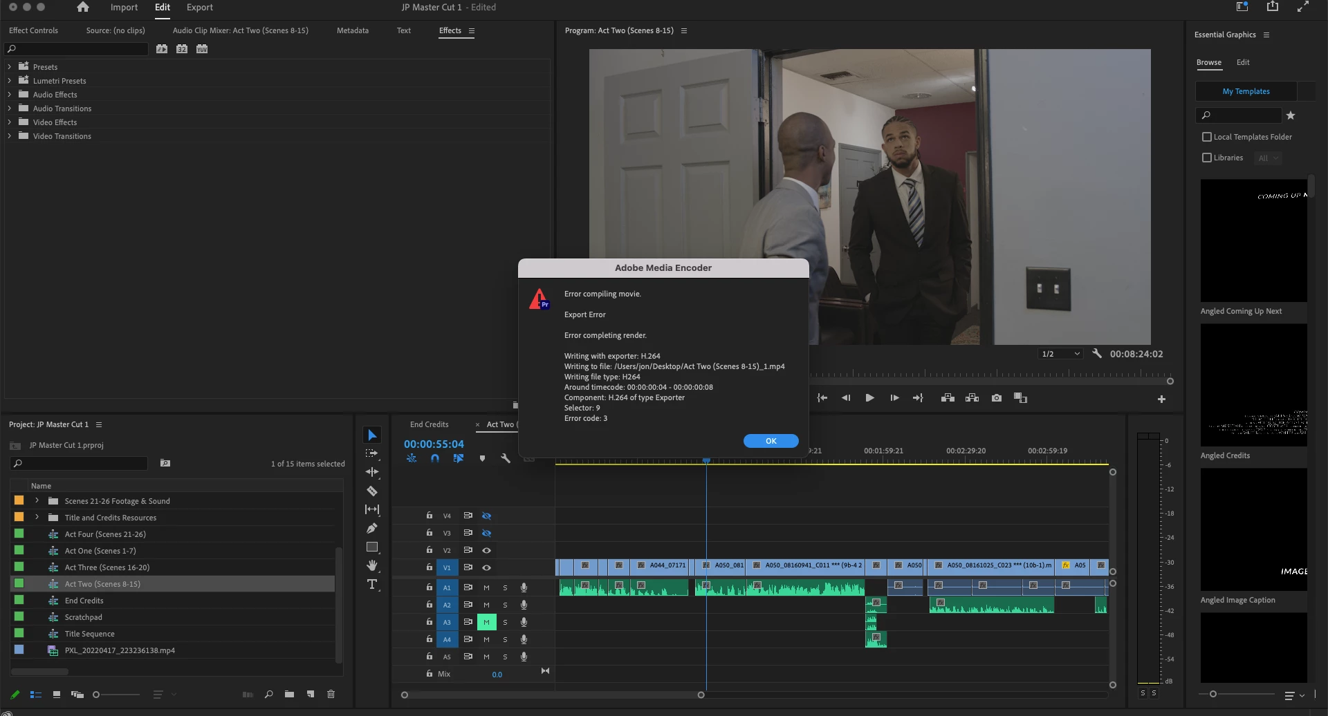Select the Razor tool

pos(372,491)
